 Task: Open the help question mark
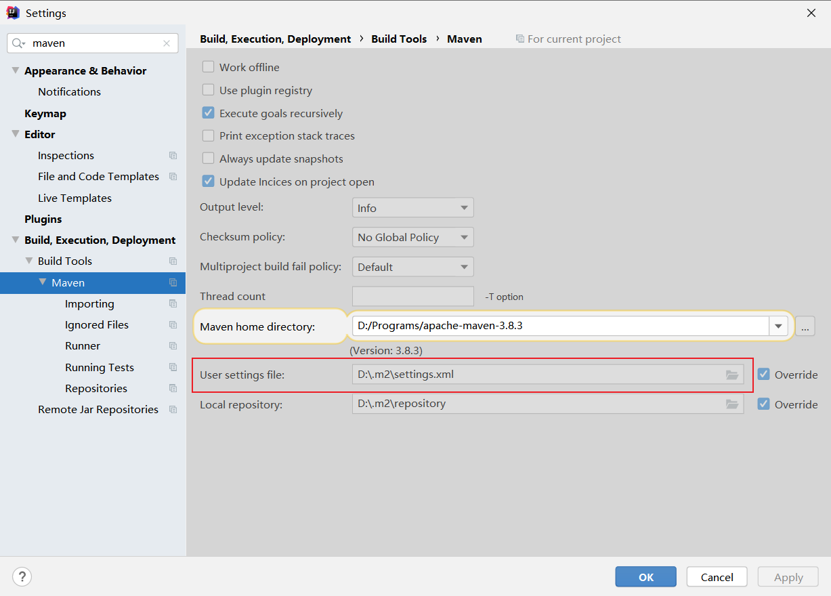tap(22, 577)
